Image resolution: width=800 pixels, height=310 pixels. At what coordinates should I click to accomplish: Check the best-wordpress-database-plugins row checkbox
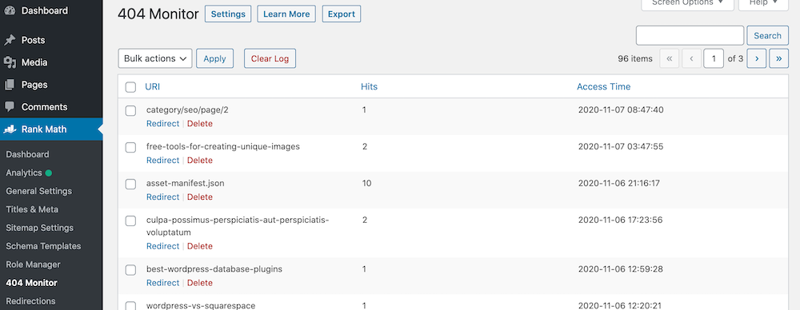pyautogui.click(x=130, y=270)
